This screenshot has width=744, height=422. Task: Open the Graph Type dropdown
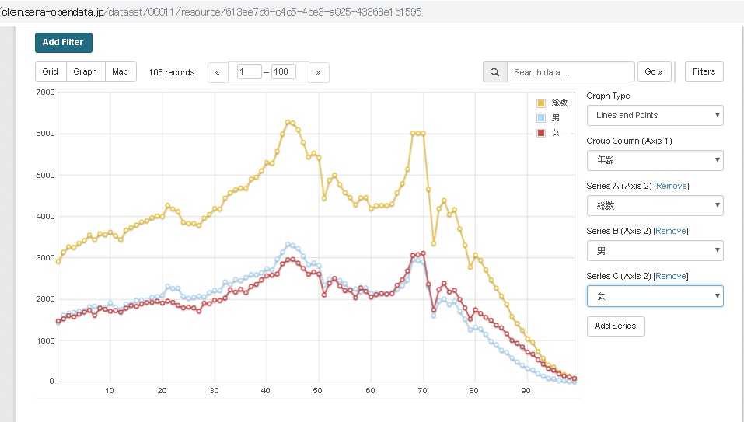(655, 115)
